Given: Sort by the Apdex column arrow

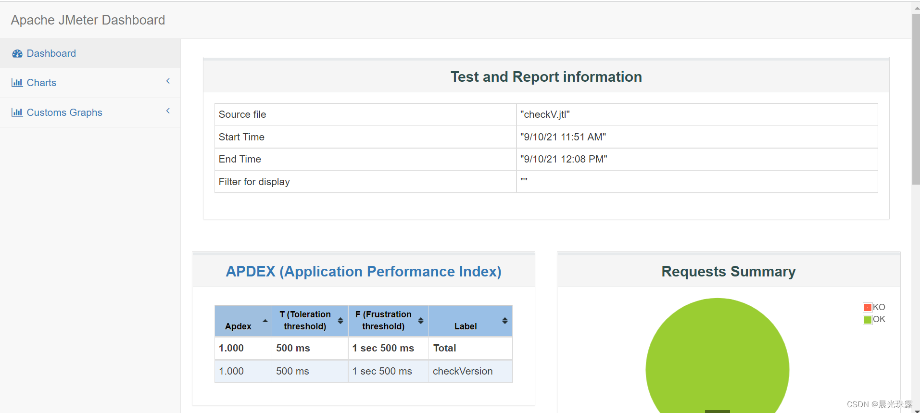Looking at the screenshot, I should click(x=265, y=321).
